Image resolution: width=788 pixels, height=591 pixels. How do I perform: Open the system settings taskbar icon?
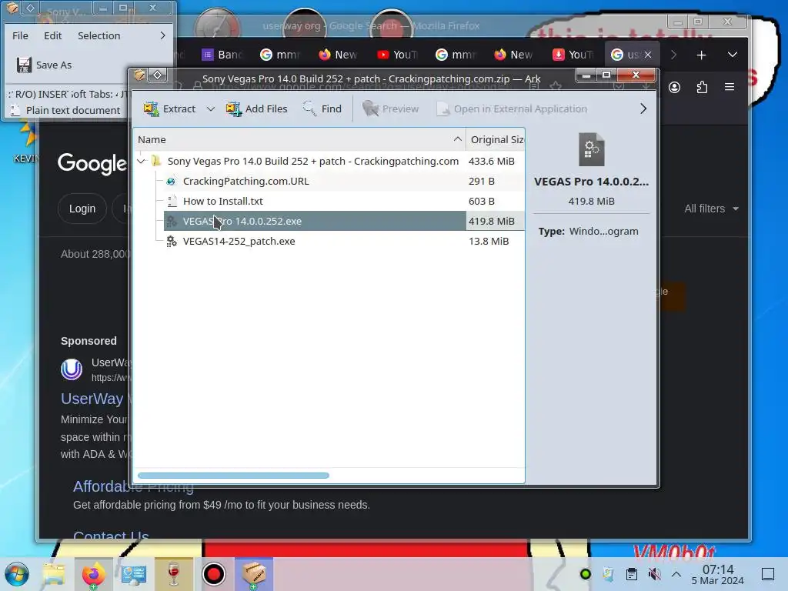click(134, 574)
